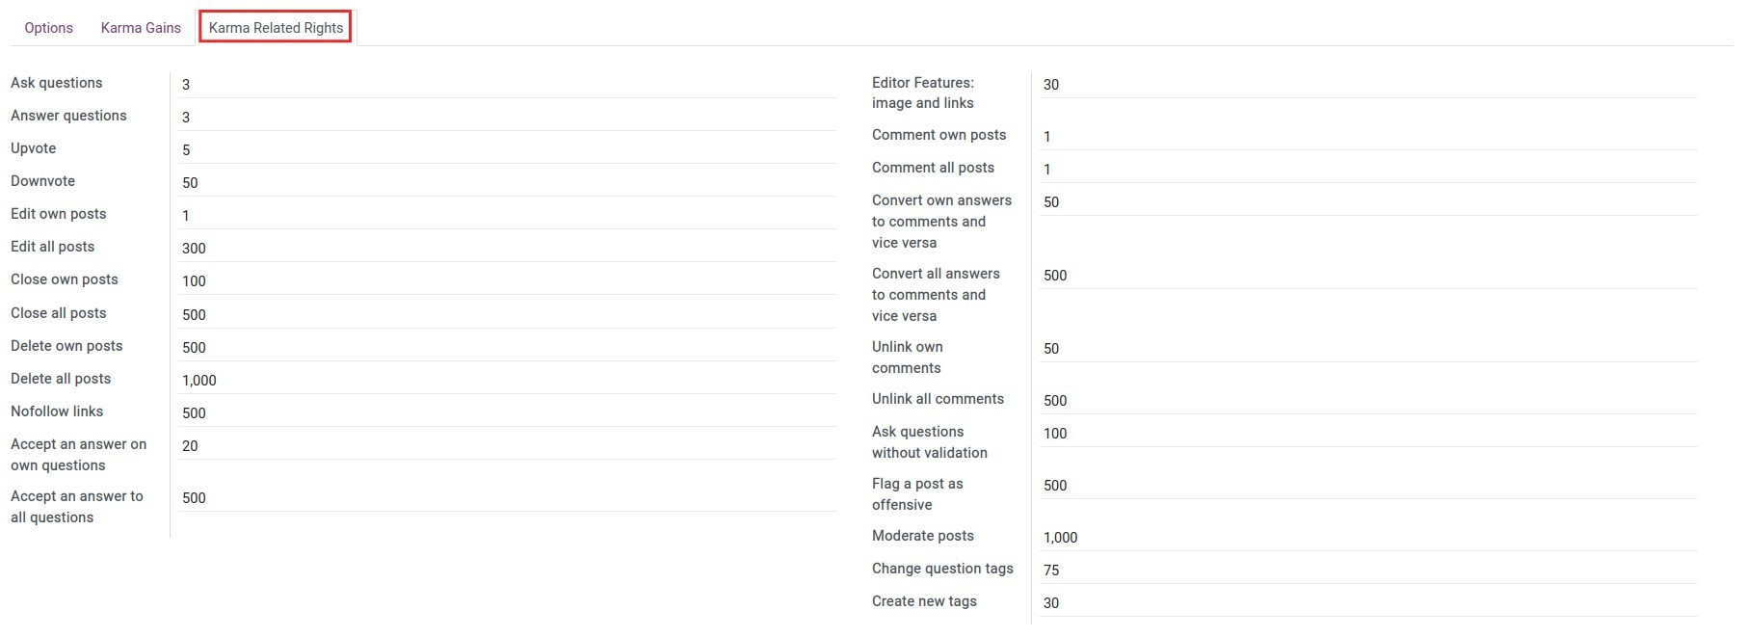Edit the Answer questions karma value
Screen dimensions: 1745x637
506,118
